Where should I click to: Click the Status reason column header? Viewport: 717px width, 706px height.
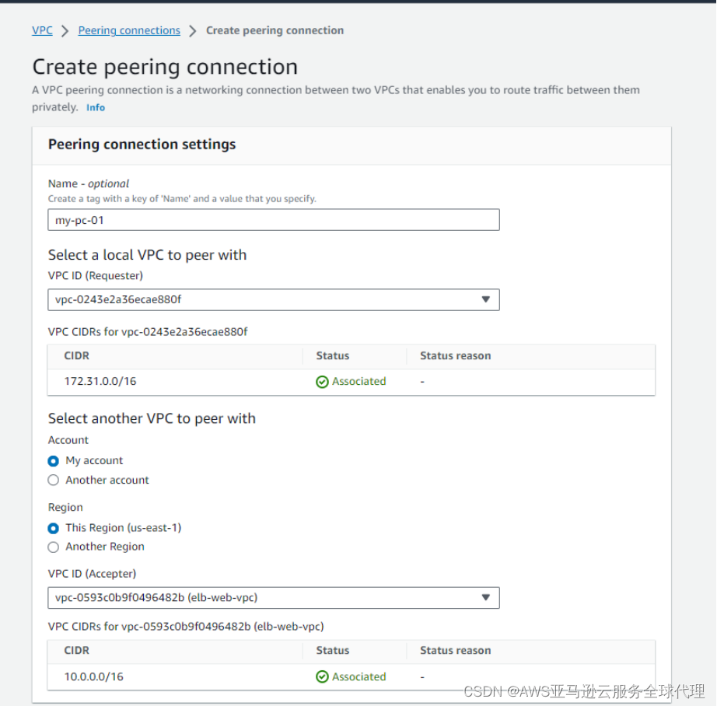(455, 355)
